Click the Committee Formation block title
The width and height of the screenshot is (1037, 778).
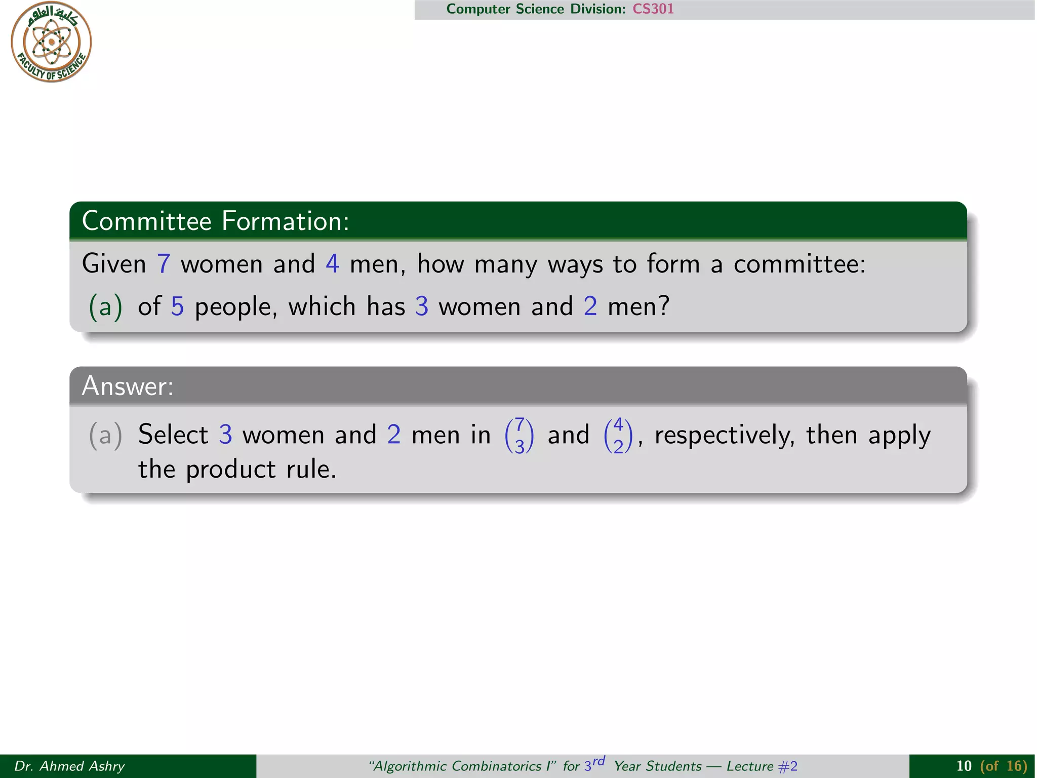215,221
